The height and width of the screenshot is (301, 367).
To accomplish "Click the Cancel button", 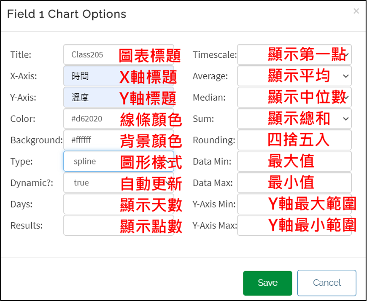I will tap(327, 283).
